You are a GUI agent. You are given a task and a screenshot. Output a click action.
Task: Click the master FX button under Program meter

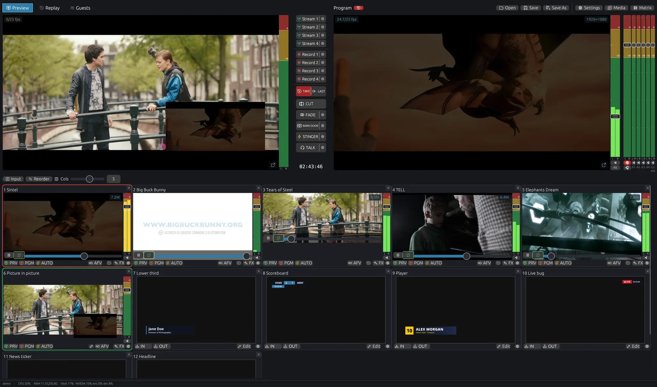[x=615, y=168]
